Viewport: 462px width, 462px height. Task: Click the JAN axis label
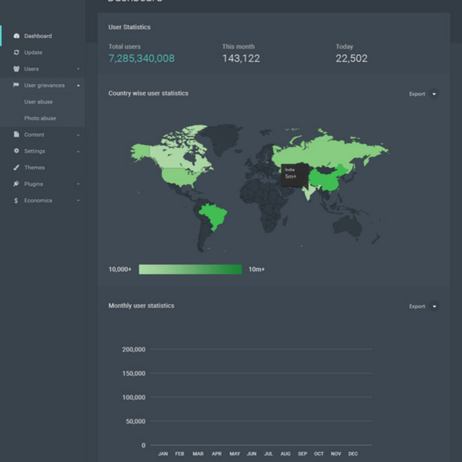click(x=163, y=454)
